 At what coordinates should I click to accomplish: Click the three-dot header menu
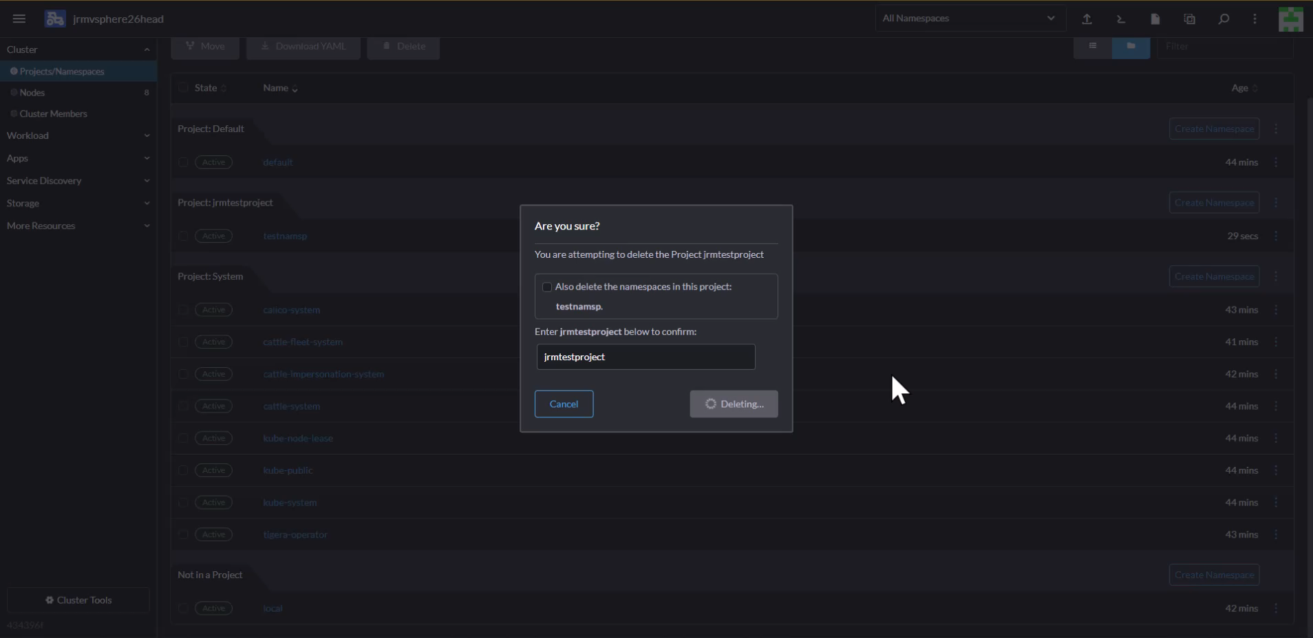(x=1255, y=19)
